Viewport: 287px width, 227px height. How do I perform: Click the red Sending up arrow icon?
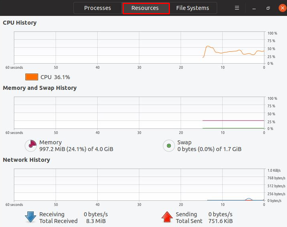pyautogui.click(x=167, y=217)
